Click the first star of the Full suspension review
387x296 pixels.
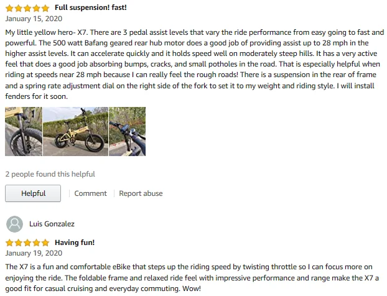(x=9, y=8)
